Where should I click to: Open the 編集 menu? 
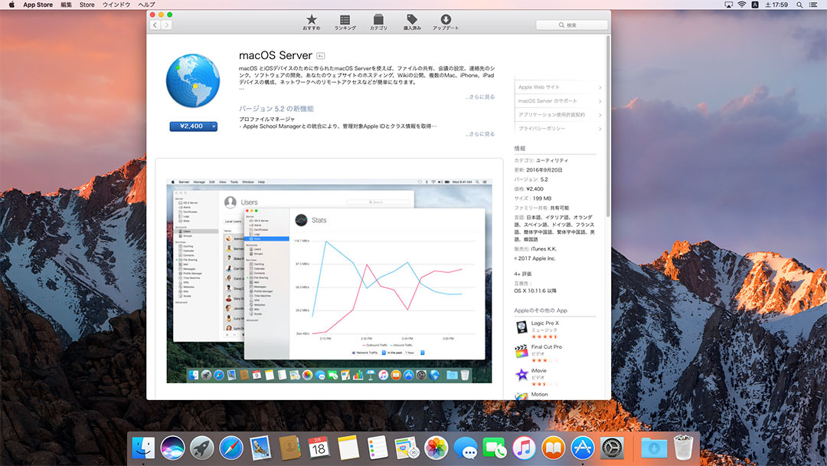coord(66,5)
